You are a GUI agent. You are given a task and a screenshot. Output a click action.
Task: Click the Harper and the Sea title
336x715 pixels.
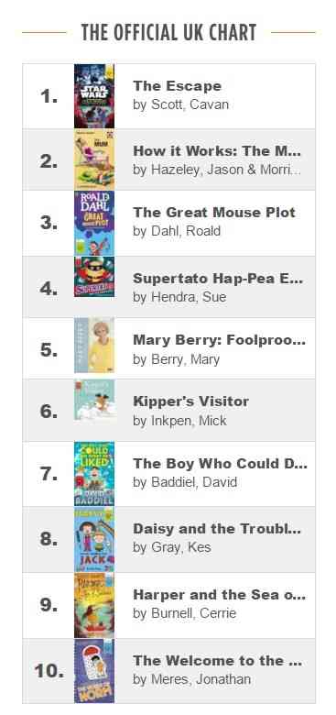(219, 595)
